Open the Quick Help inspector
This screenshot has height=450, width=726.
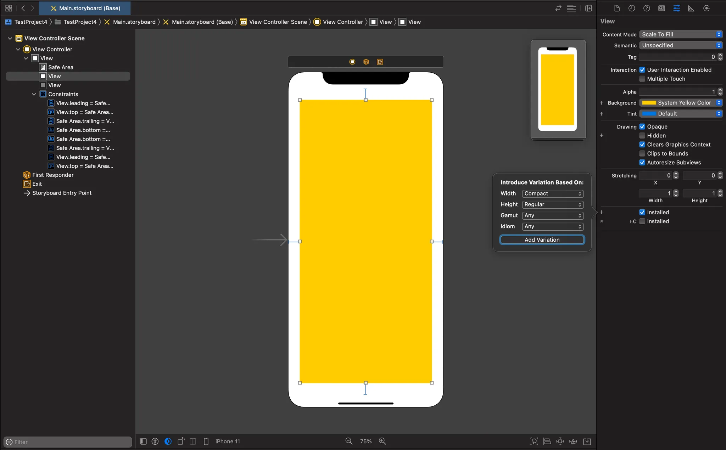[647, 8]
